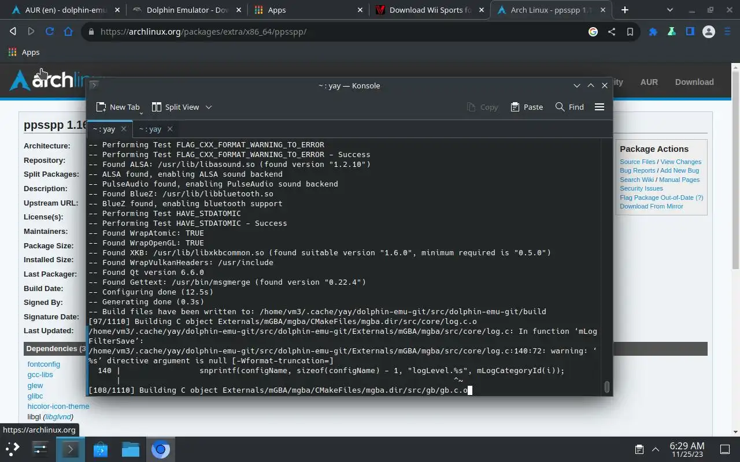This screenshot has width=740, height=462.
Task: Open Source Files link
Action: [x=637, y=162]
